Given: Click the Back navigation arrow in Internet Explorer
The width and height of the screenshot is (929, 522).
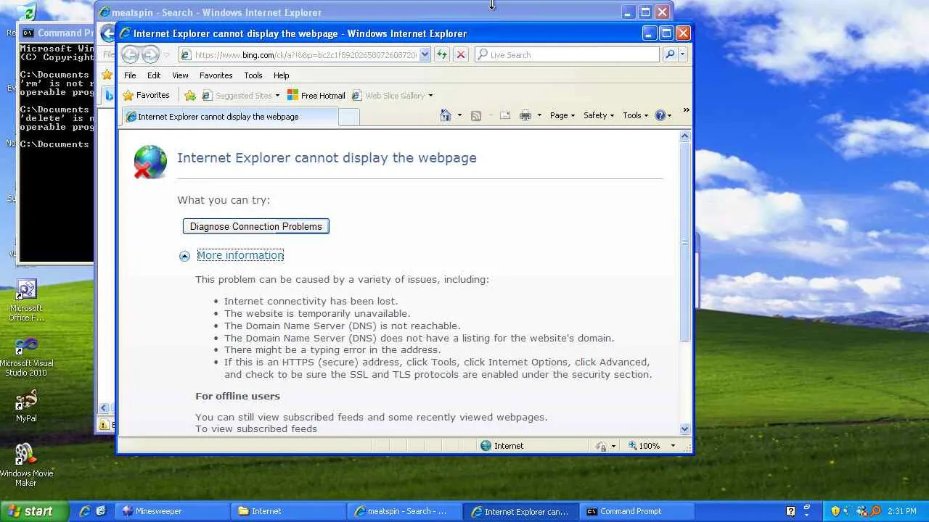Looking at the screenshot, I should (x=131, y=54).
